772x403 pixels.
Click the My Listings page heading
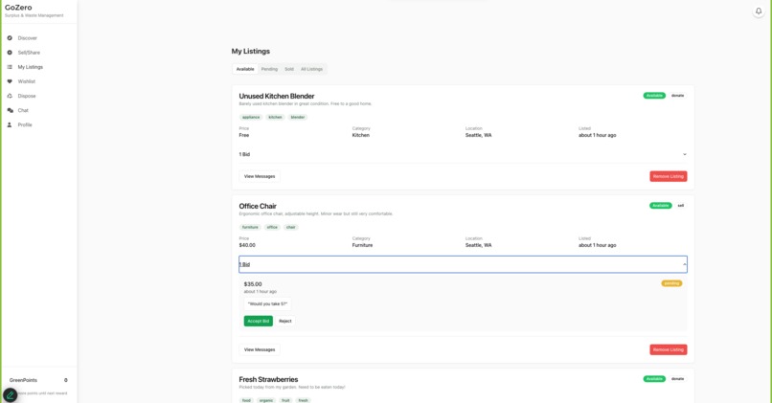tap(251, 51)
